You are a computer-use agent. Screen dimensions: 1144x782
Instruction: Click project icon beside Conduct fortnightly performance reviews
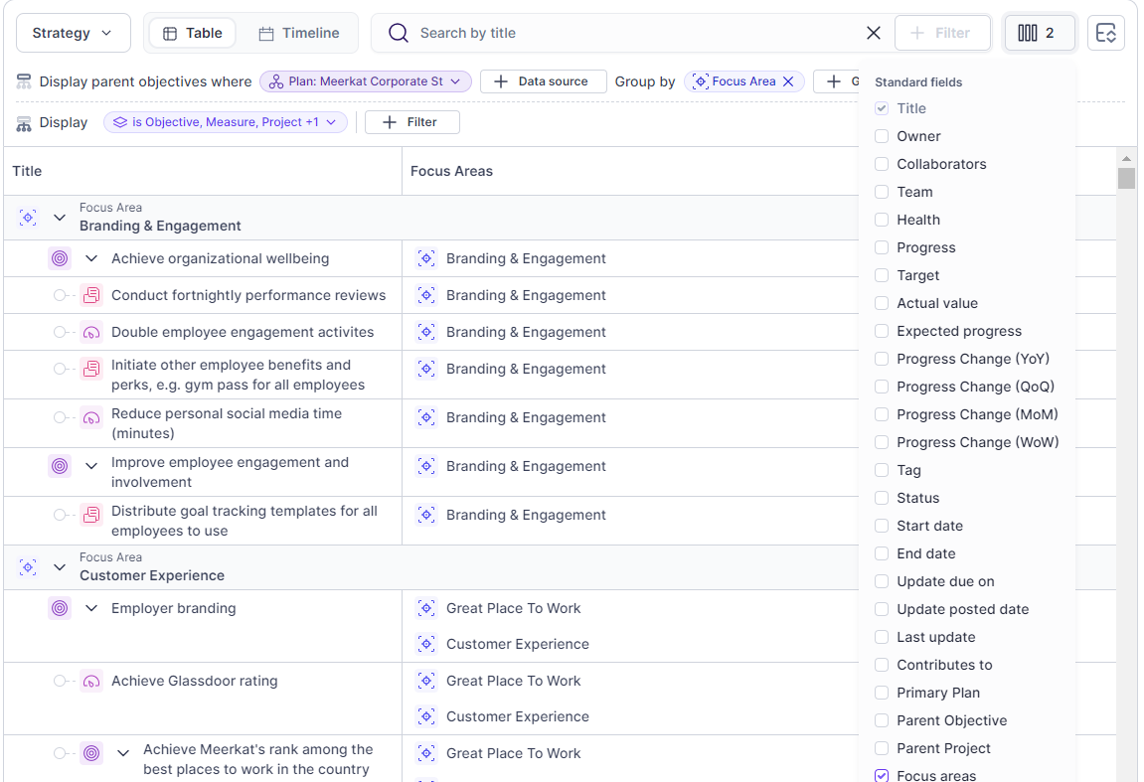coord(91,295)
